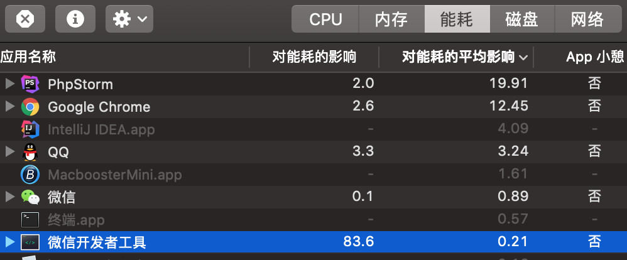
Task: Click the 微信开发者工具 app icon
Action: point(30,242)
